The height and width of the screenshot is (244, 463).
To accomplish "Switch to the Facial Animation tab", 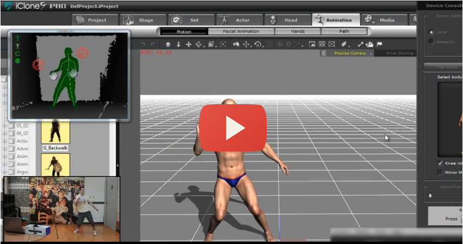I will click(241, 32).
